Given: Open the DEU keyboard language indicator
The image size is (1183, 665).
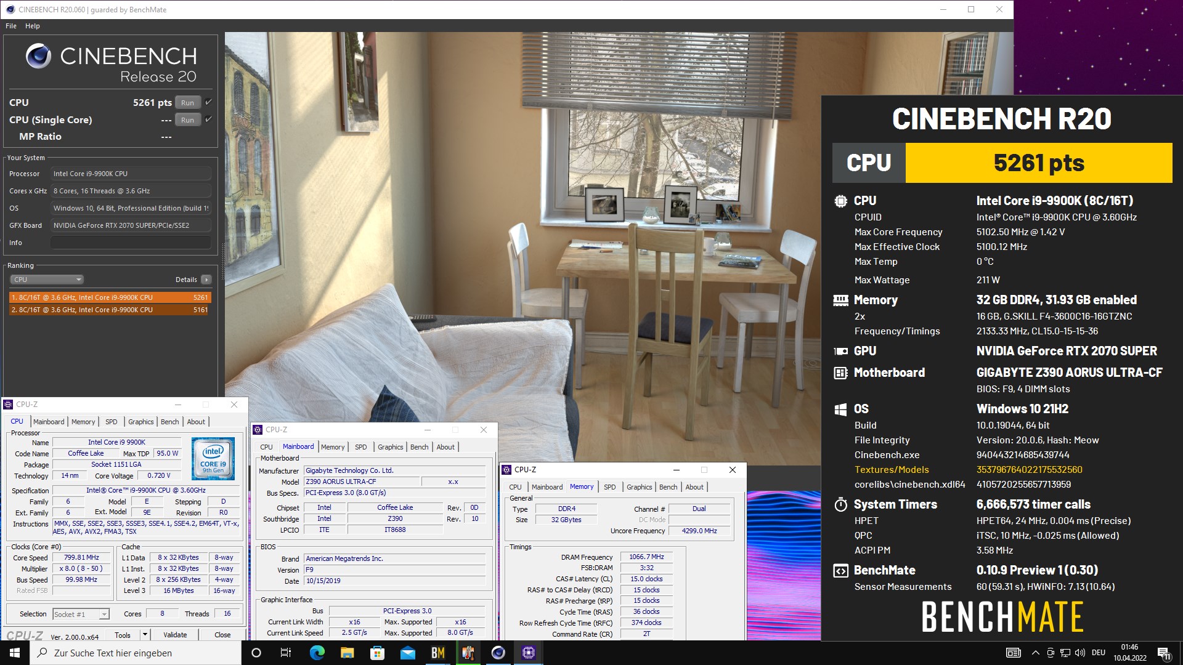Looking at the screenshot, I should click(1099, 653).
